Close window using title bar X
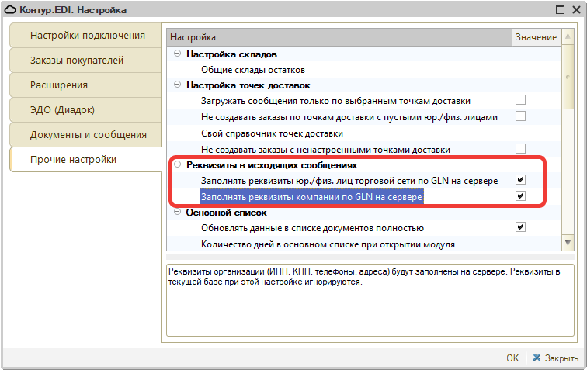Viewport: 587px width, 370px height. 575,10
